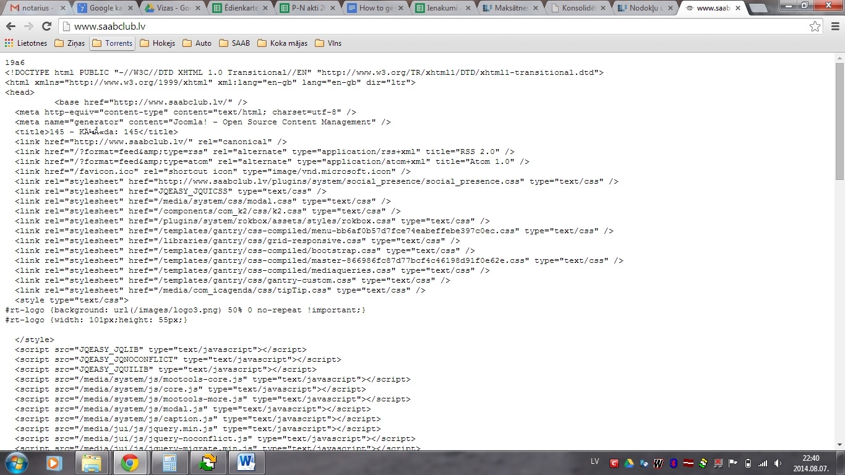Image resolution: width=845 pixels, height=475 pixels.
Task: Launch Microsoft Word from the taskbar
Action: (246, 463)
